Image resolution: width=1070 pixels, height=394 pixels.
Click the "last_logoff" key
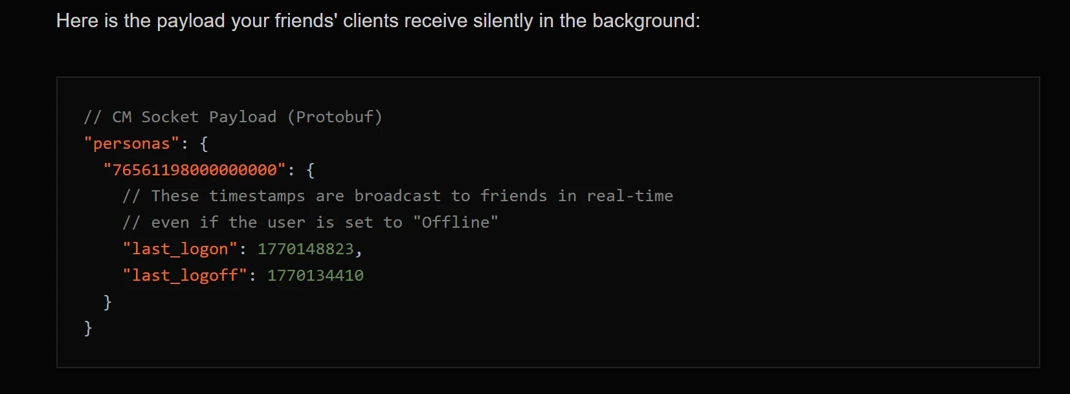click(x=185, y=276)
